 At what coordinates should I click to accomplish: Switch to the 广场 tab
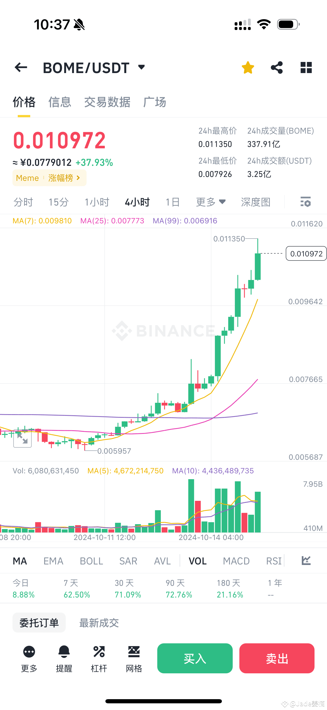click(x=155, y=102)
